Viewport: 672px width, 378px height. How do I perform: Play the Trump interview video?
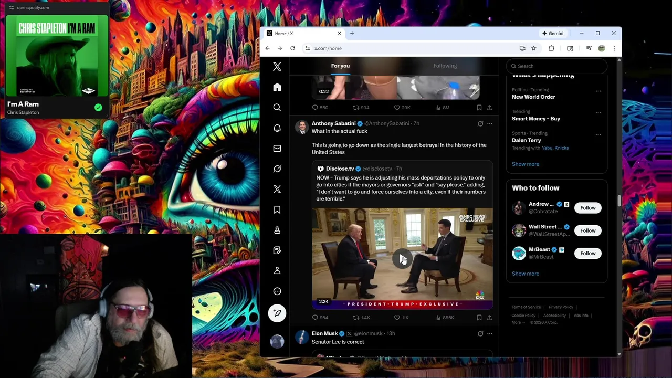click(x=402, y=259)
